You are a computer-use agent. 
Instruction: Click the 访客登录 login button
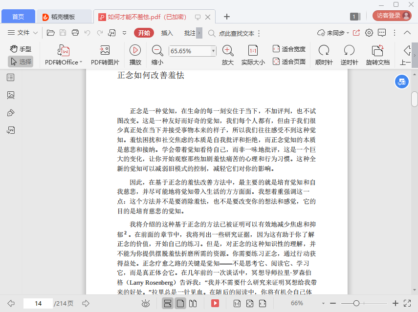[x=393, y=16]
